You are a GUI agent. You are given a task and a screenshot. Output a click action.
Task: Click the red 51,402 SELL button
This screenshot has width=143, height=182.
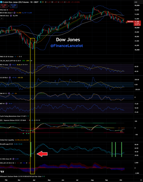[4, 6]
